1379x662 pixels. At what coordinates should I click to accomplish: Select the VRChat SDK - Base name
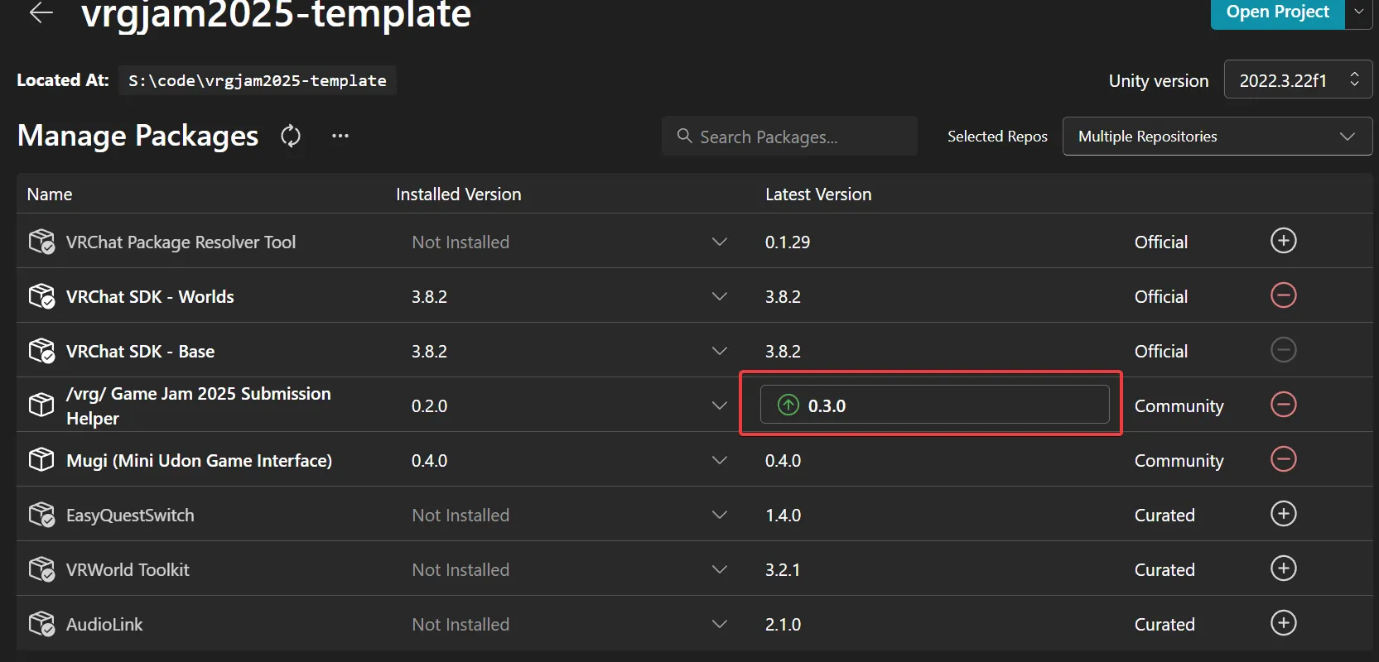point(140,351)
